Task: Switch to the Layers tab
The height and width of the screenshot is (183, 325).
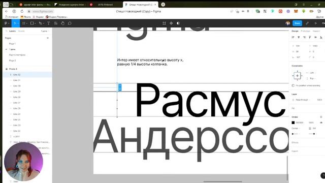Action: coord(12,31)
